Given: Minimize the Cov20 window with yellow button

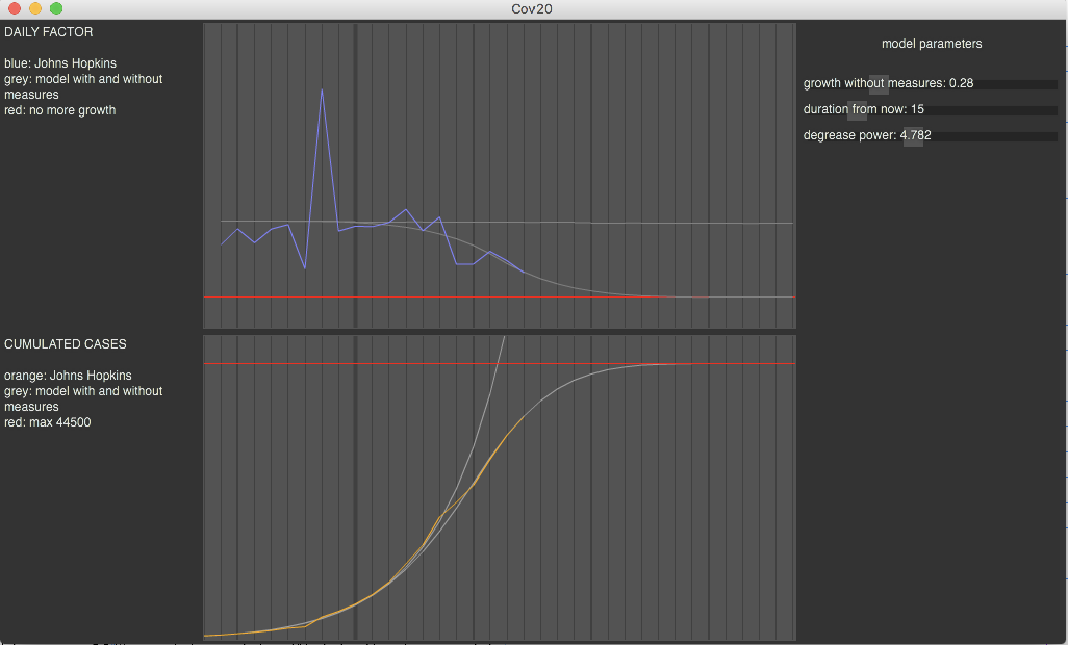Looking at the screenshot, I should (x=35, y=8).
